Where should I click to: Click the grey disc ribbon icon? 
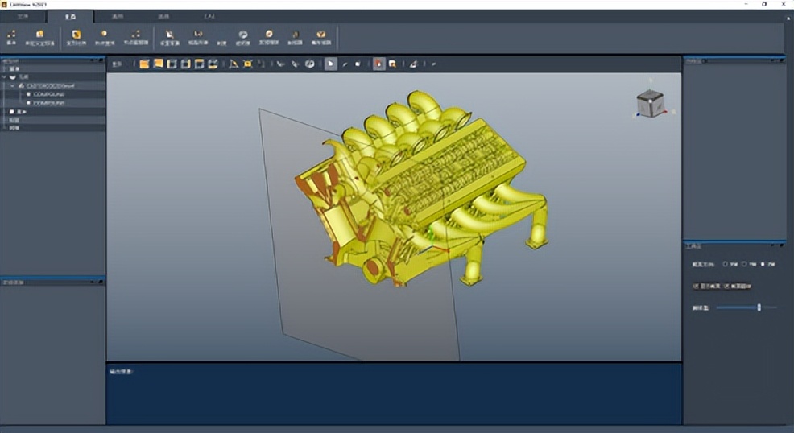(x=243, y=35)
